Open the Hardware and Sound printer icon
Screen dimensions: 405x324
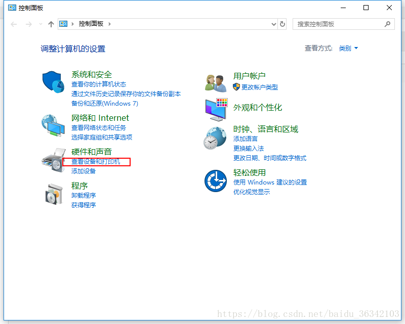pyautogui.click(x=53, y=160)
